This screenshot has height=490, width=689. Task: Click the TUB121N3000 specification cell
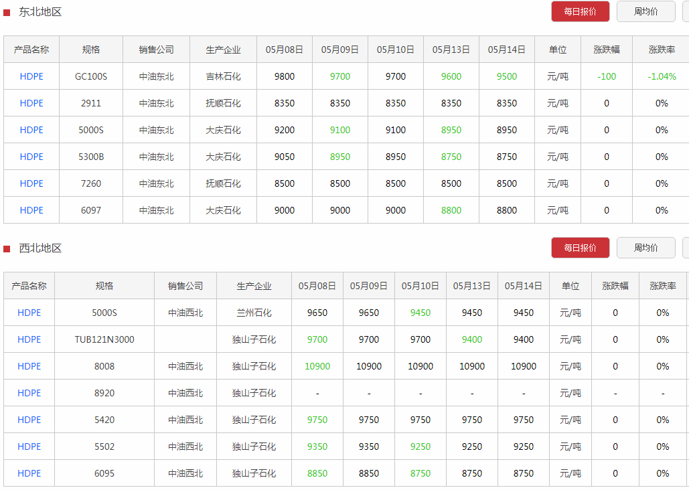tap(104, 339)
